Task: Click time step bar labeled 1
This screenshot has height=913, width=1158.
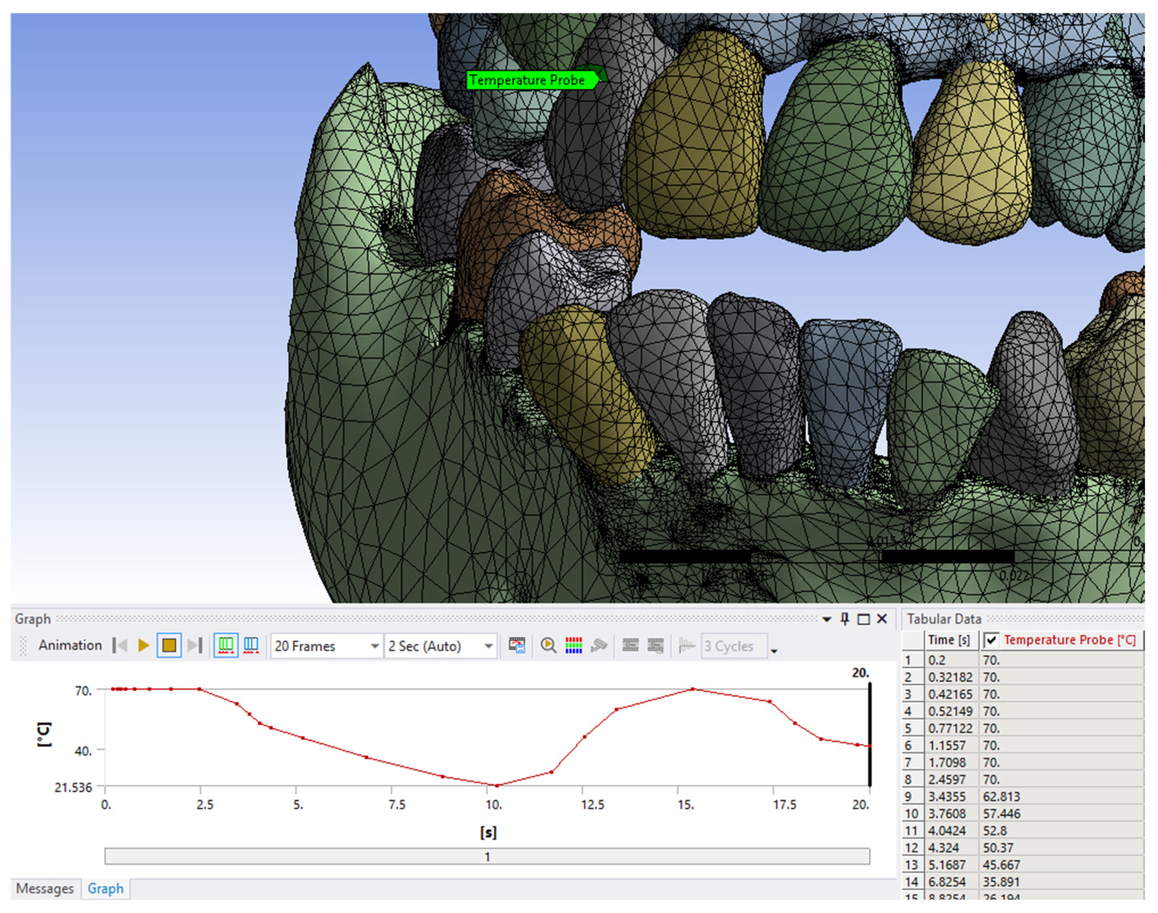Action: coord(487,856)
